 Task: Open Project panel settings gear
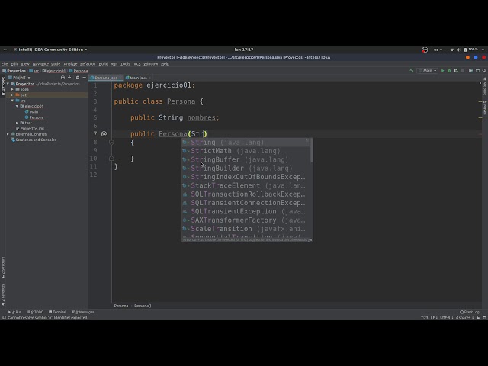[x=78, y=78]
